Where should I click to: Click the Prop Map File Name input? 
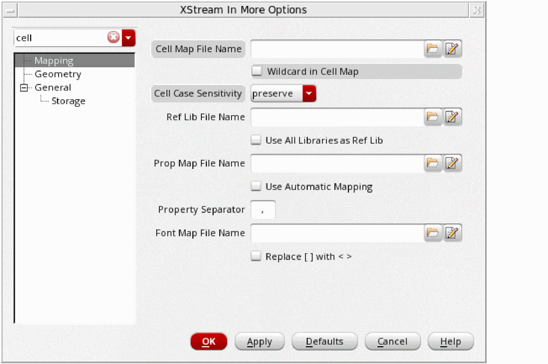coord(338,163)
